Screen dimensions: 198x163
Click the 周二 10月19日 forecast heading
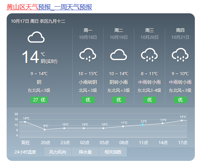[x=119, y=34]
